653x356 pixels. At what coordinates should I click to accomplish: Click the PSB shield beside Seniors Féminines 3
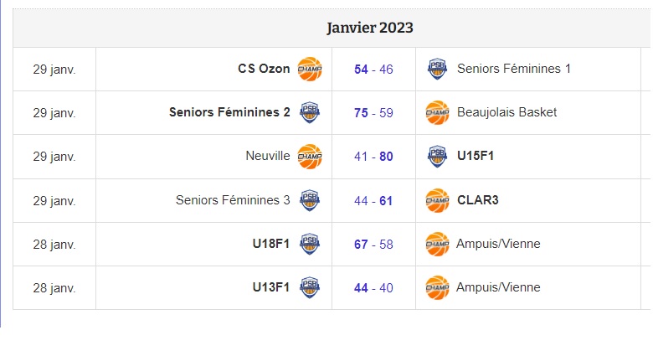[x=310, y=200]
